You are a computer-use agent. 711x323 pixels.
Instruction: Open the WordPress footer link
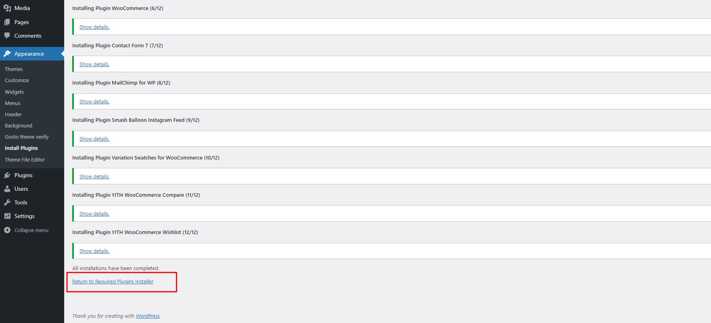pos(148,316)
